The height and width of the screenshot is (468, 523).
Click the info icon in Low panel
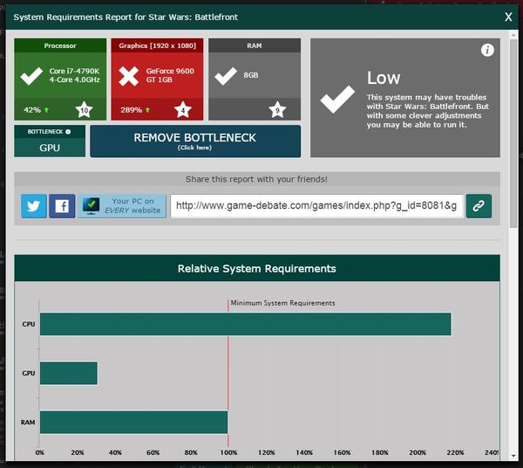click(x=487, y=50)
